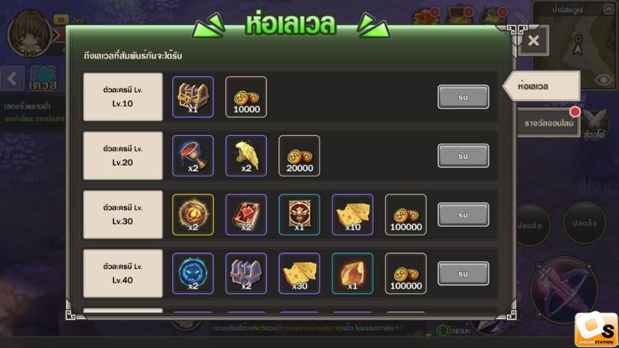Select the orange crystal gem reward
This screenshot has height=348, width=619.
353,273
